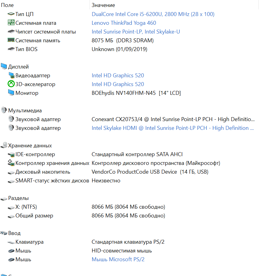Select the Неизвестно SMART status value
Image resolution: width=271 pixels, height=276 pixels.
[x=106, y=181]
